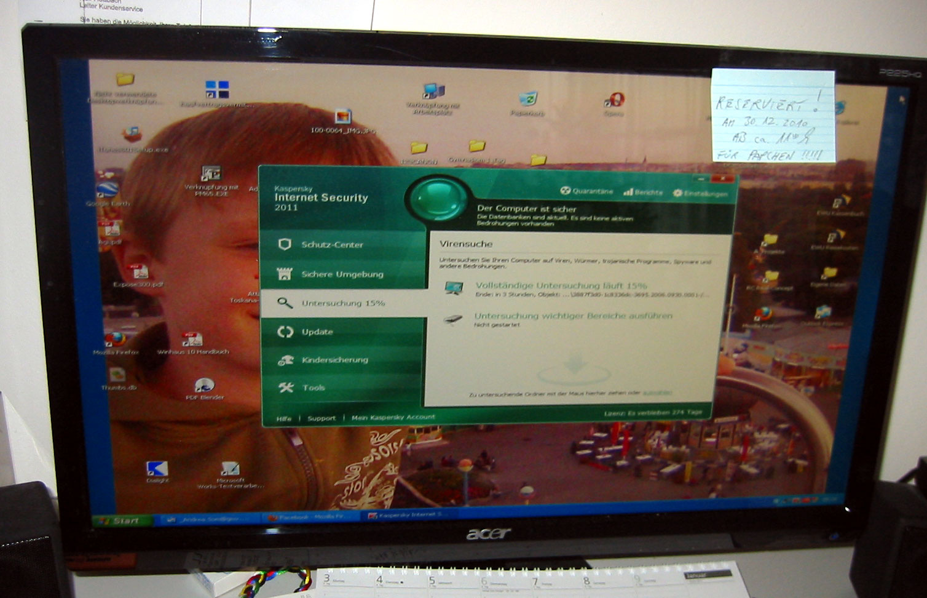Click the Lizenz remaining 274 Tage text
This screenshot has height=598, width=927.
[x=653, y=413]
